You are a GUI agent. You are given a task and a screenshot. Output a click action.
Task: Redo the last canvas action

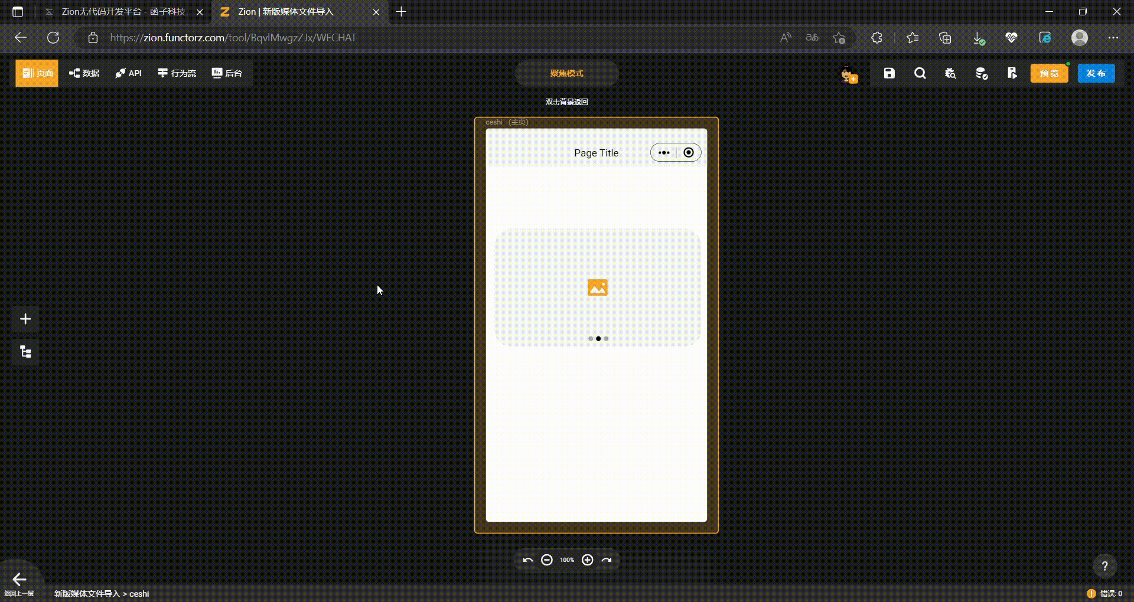coord(607,560)
